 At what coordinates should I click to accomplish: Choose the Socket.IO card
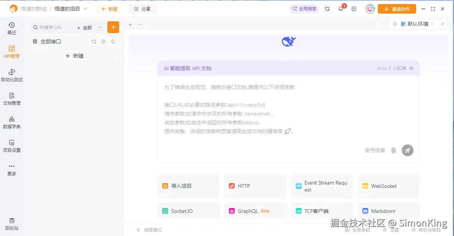click(188, 211)
